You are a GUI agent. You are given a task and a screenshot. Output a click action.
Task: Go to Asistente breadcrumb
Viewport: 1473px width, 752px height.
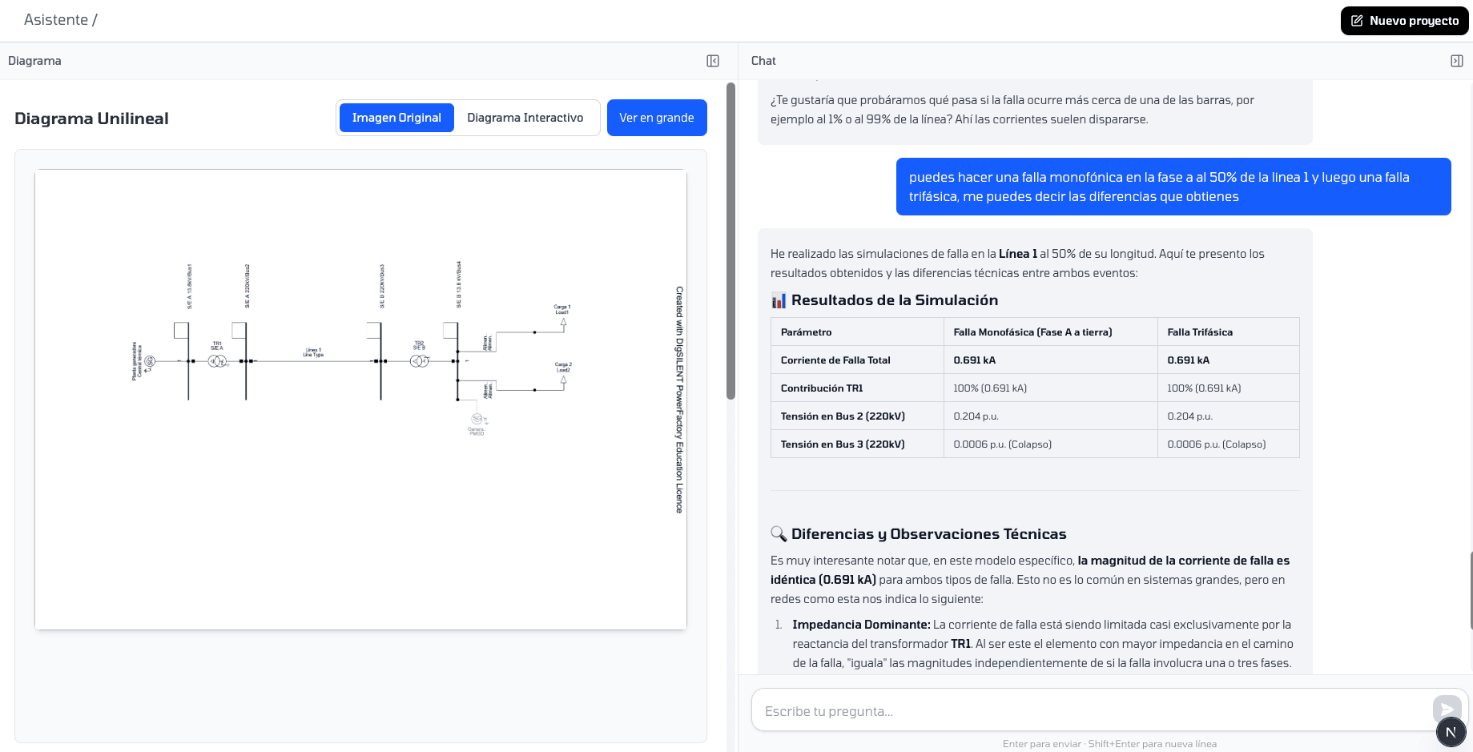[56, 20]
